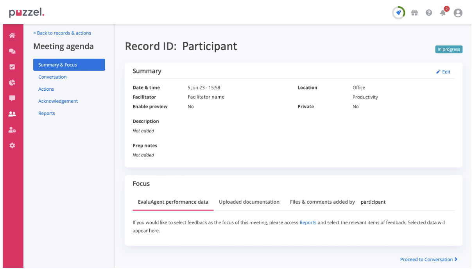Open the users group icon in sidebar

click(12, 114)
